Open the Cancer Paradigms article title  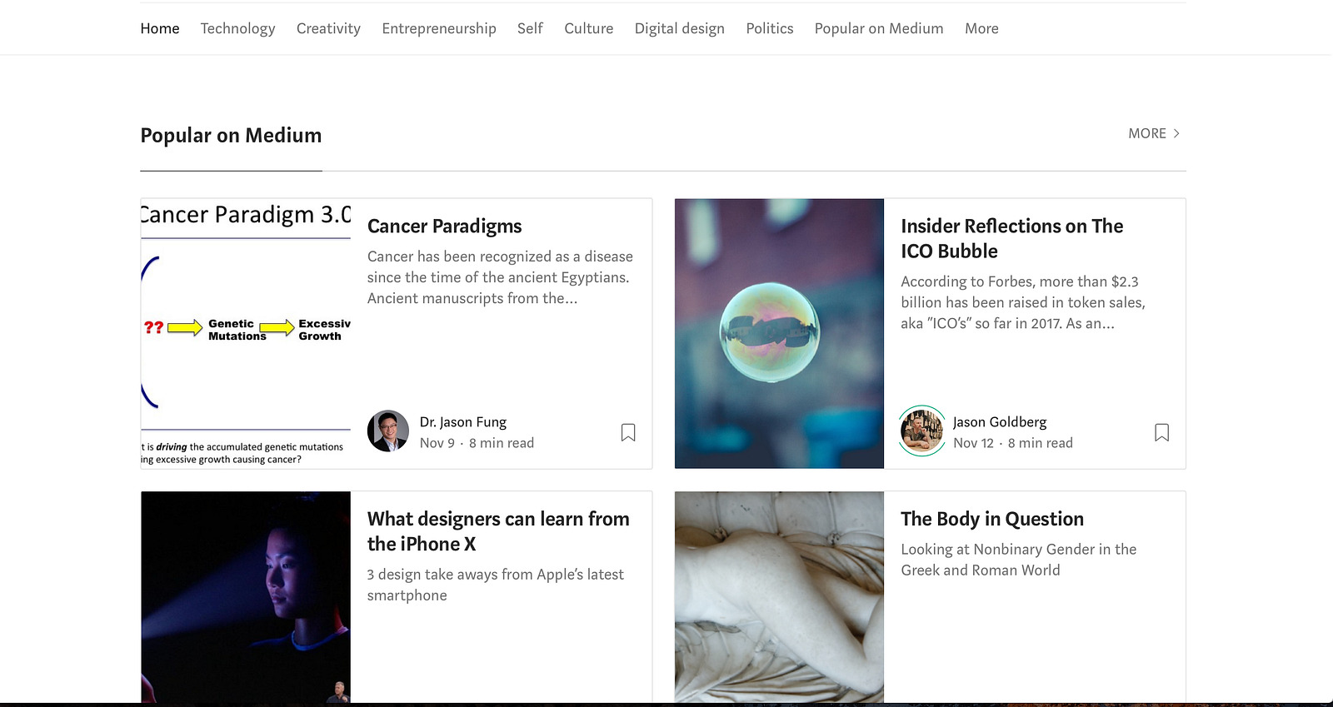click(445, 227)
